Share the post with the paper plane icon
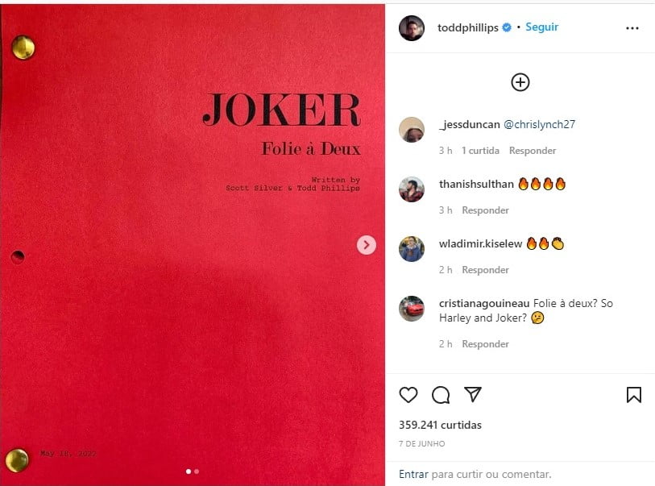 click(473, 394)
